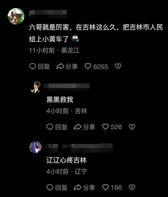Dislike the top comment about 六哥
This screenshot has height=197, width=168.
coord(118,66)
